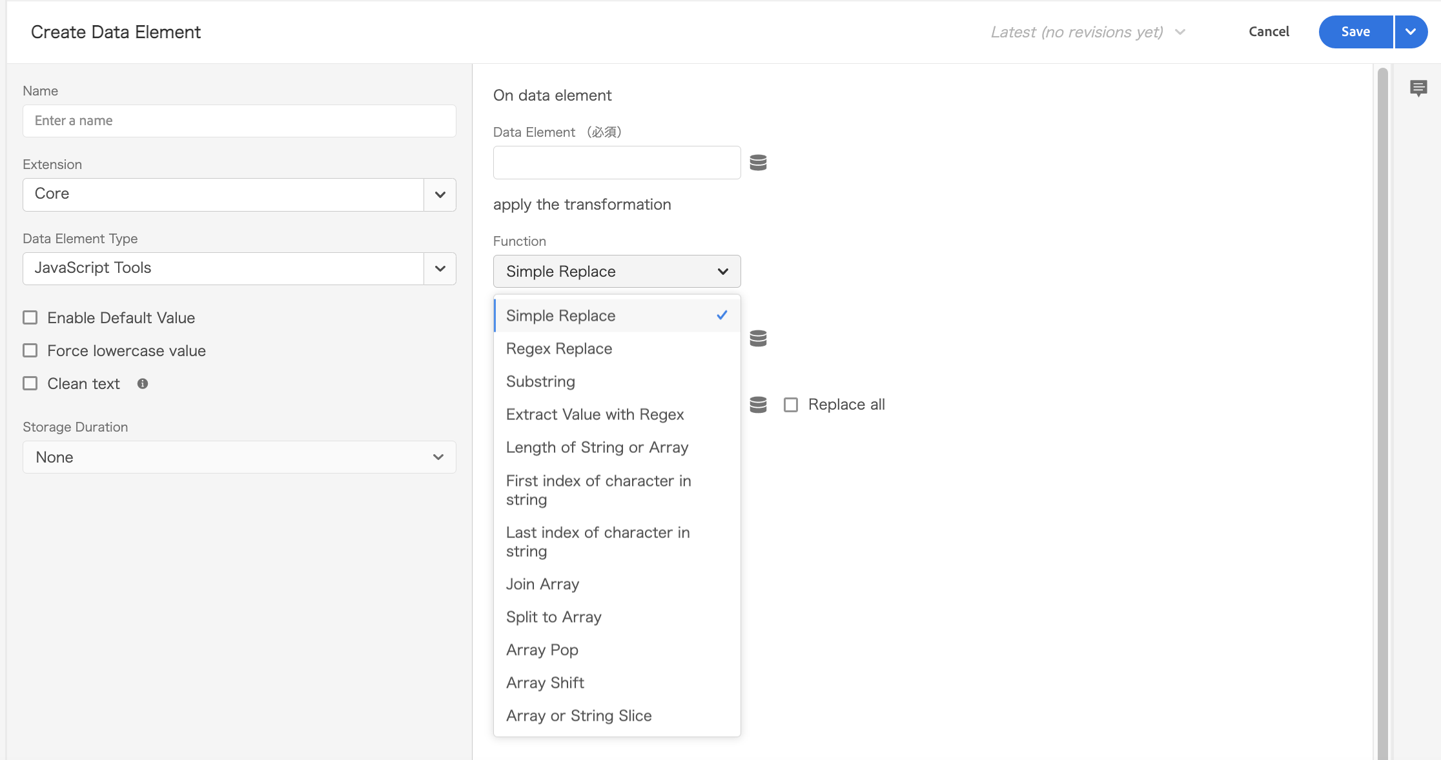Screen dimensions: 1441x760
Task: Toggle the Replace all checkbox
Action: [x=790, y=404]
